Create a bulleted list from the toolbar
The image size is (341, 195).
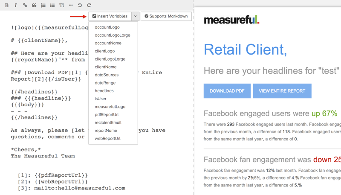(52, 6)
